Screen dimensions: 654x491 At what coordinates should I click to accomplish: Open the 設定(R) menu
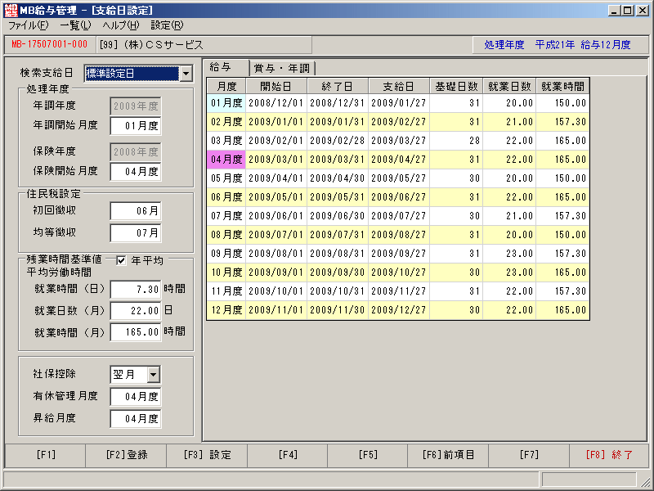[x=167, y=25]
